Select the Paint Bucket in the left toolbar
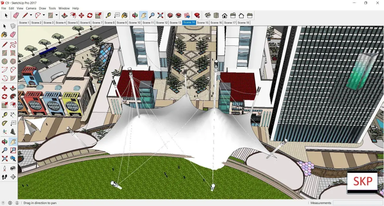Screen dimensions: 384x206 tap(4, 35)
